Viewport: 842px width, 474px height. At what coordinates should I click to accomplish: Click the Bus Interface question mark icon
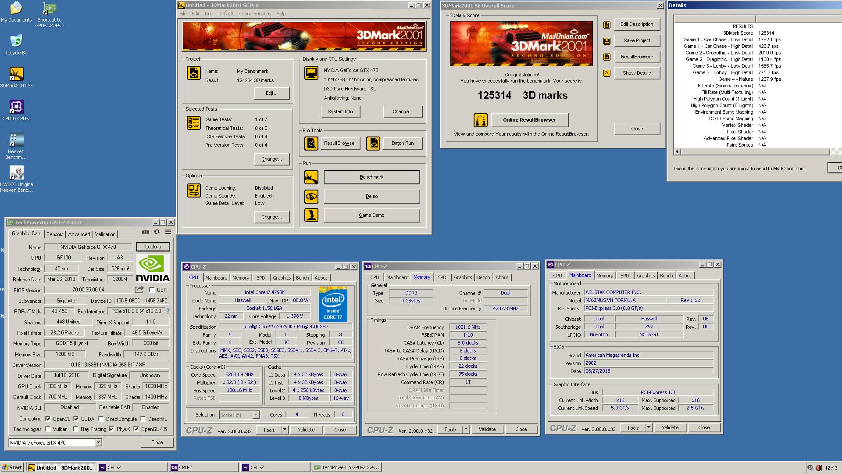pyautogui.click(x=168, y=311)
